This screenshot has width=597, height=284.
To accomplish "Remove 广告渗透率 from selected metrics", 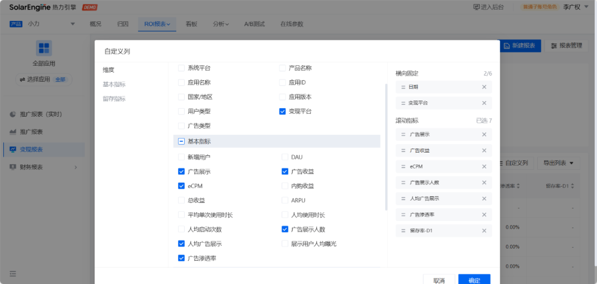I will [484, 215].
